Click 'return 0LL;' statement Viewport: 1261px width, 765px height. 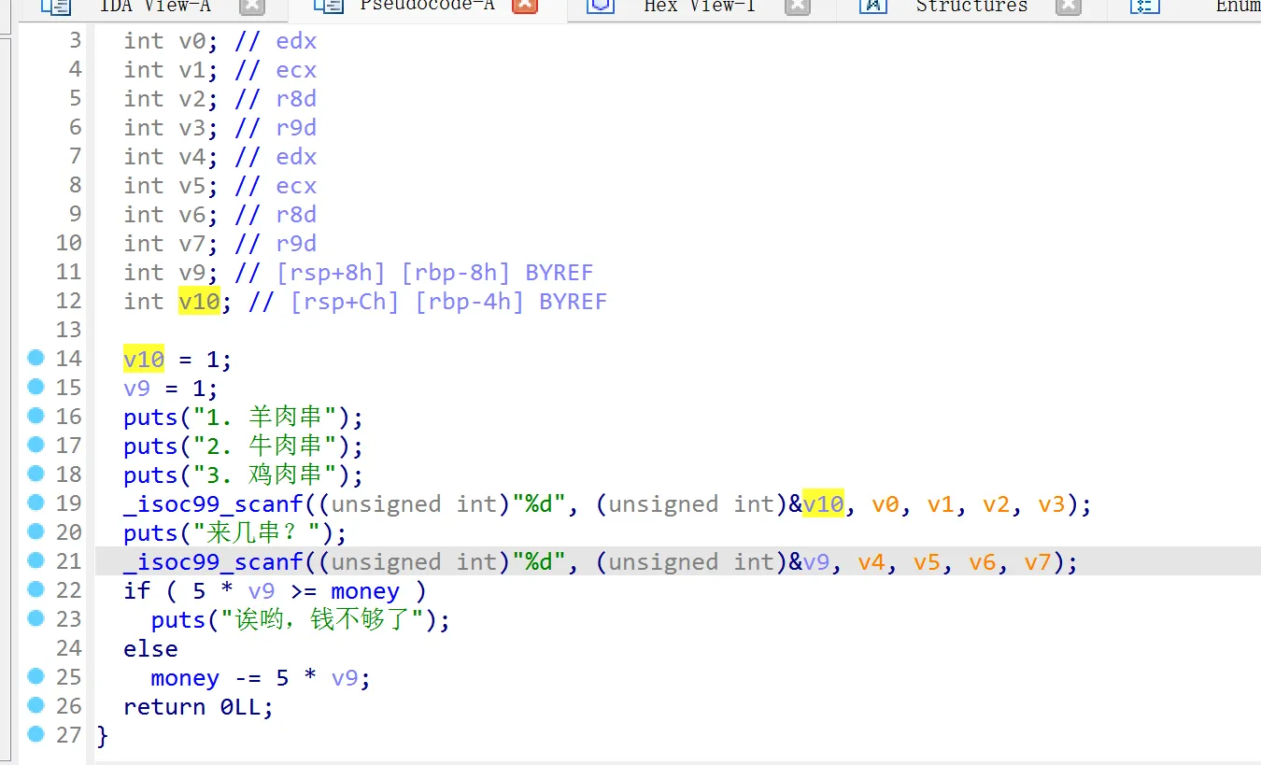pyautogui.click(x=198, y=707)
